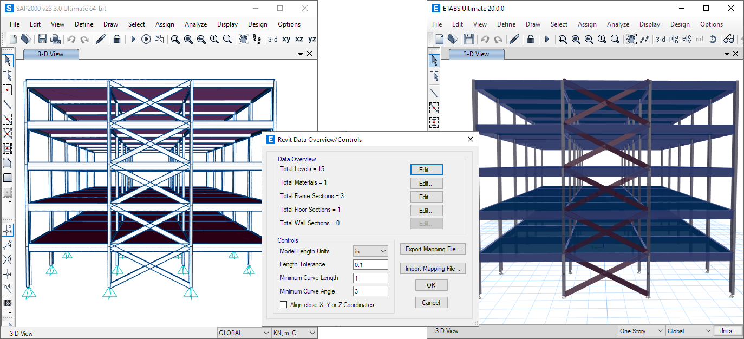The image size is (744, 339).
Task: Open One Story dropdown in ETABS
Action: click(x=641, y=331)
